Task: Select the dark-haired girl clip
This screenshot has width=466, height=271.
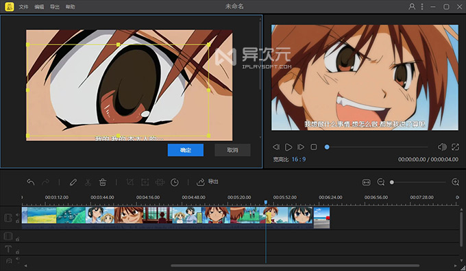Action: coord(300,215)
